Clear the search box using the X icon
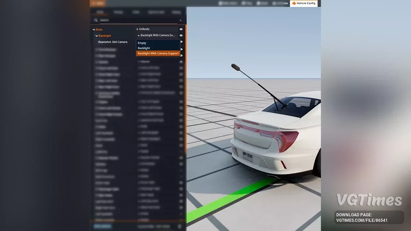Screen dimensions: 411x231 click(x=181, y=20)
